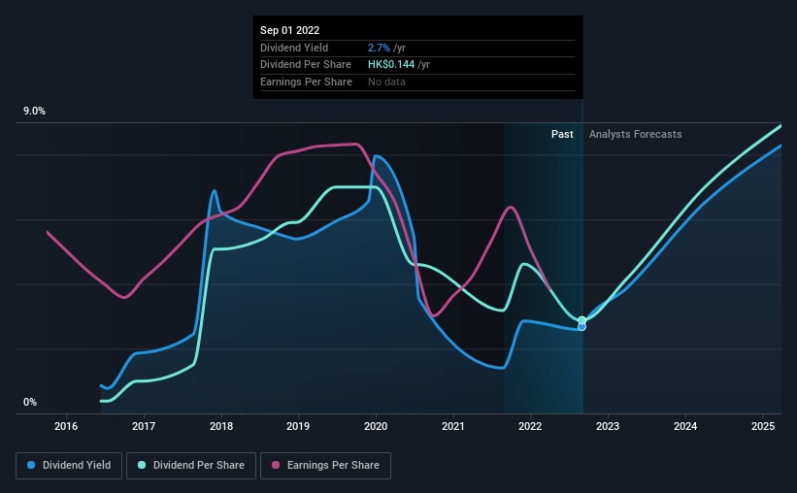Select the blue Dividend Yield data point marker

pyautogui.click(x=582, y=327)
